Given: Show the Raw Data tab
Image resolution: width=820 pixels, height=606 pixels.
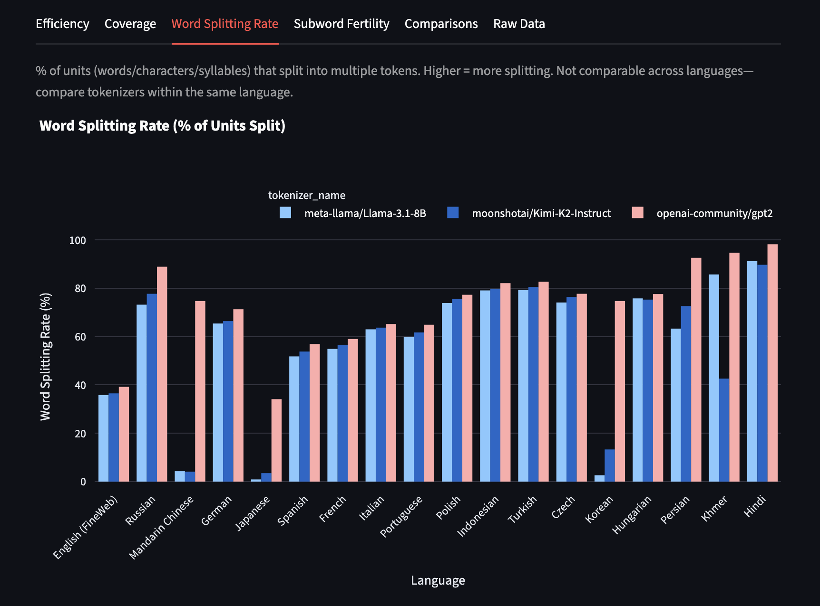Looking at the screenshot, I should click(519, 24).
